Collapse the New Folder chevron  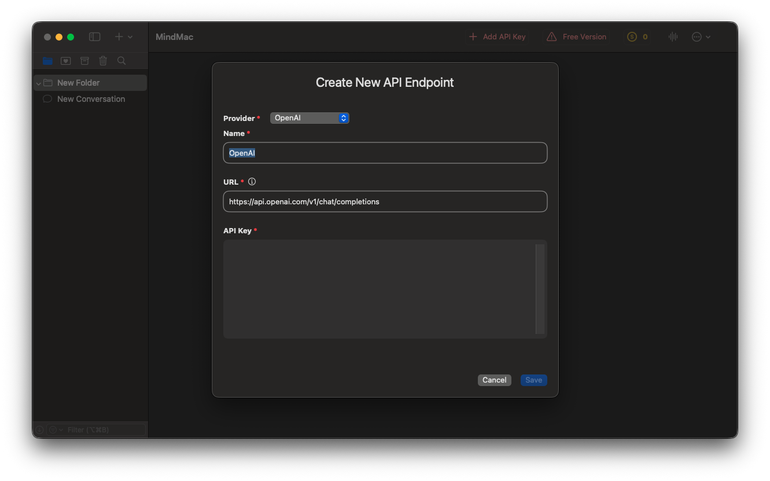tap(38, 83)
